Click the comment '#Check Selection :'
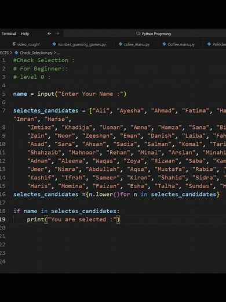 43,60
